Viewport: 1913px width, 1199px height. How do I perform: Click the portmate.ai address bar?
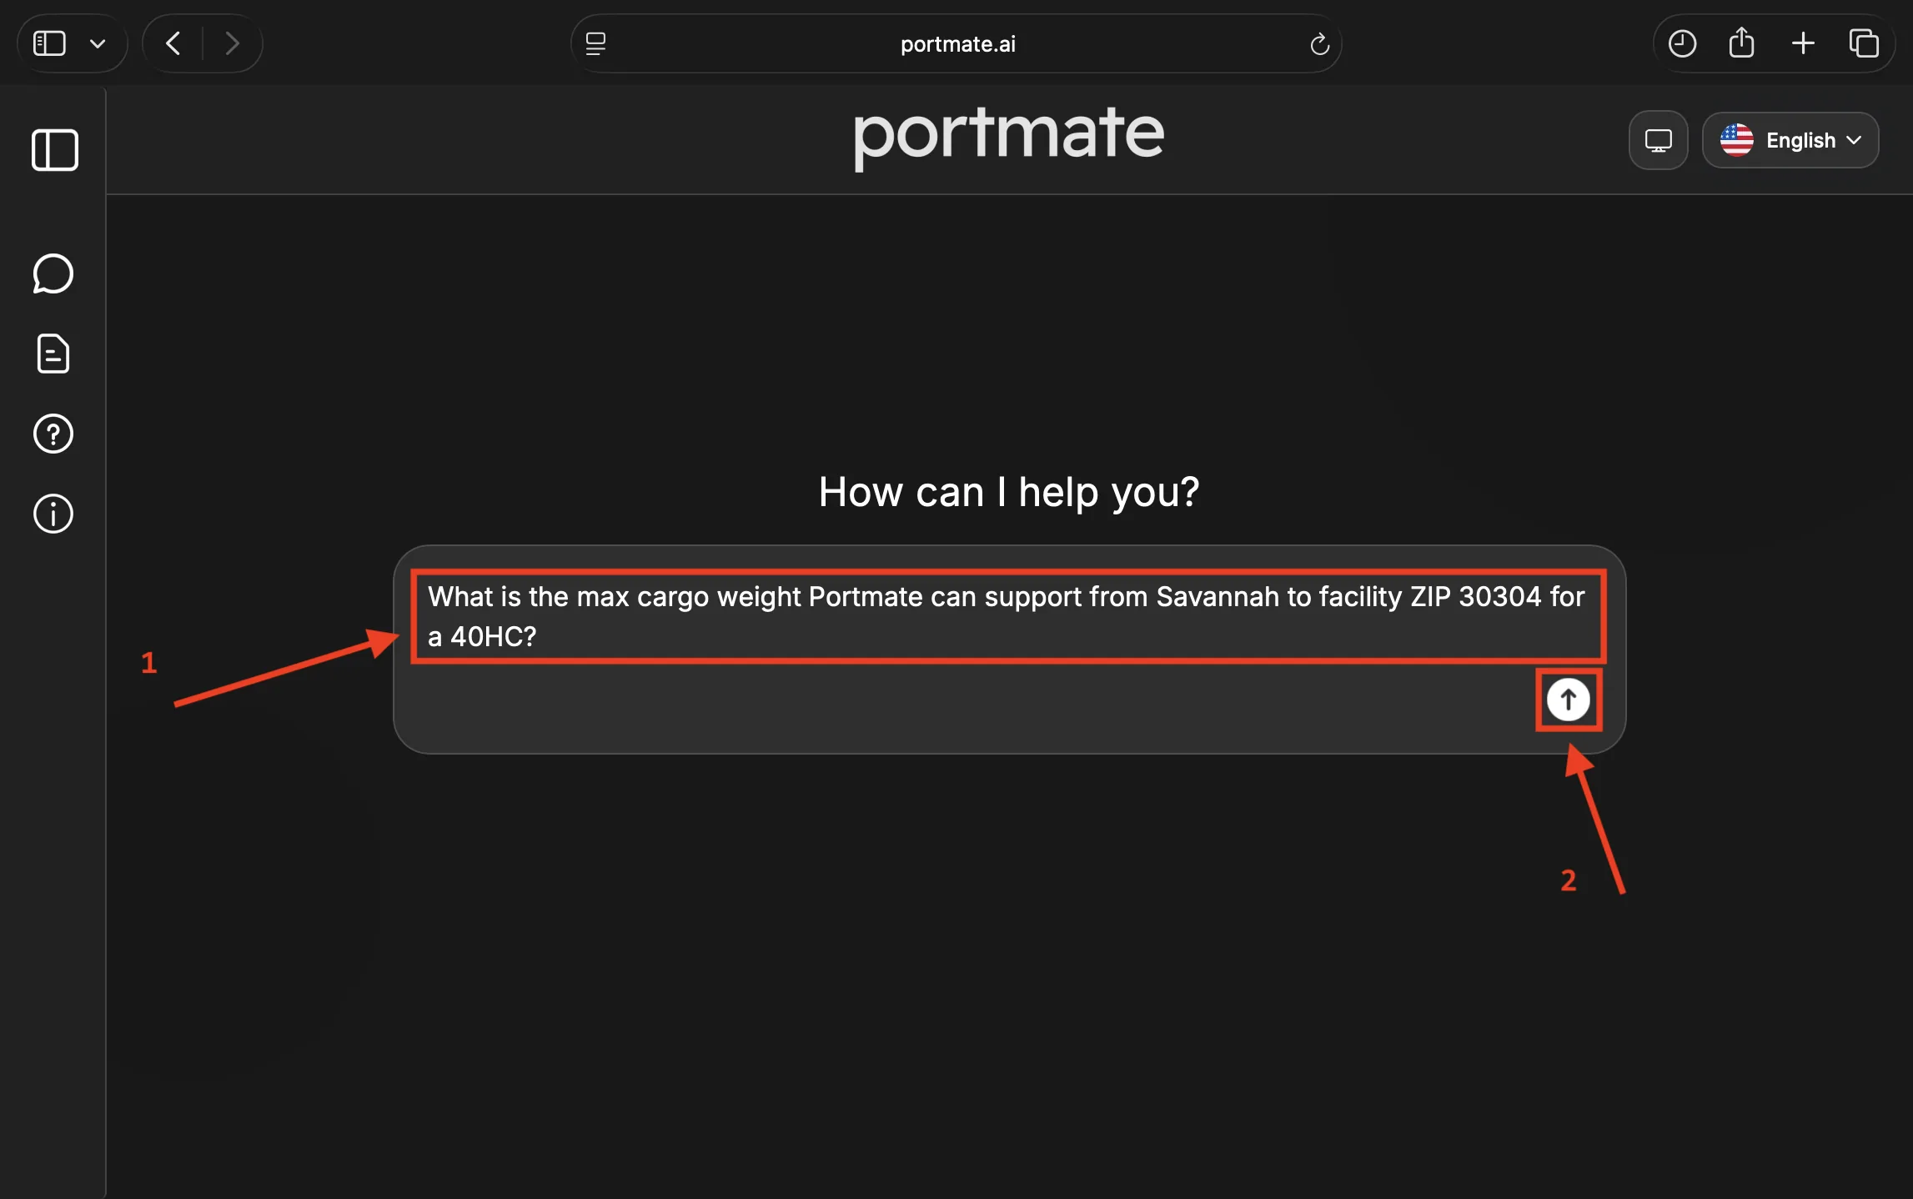pos(957,43)
